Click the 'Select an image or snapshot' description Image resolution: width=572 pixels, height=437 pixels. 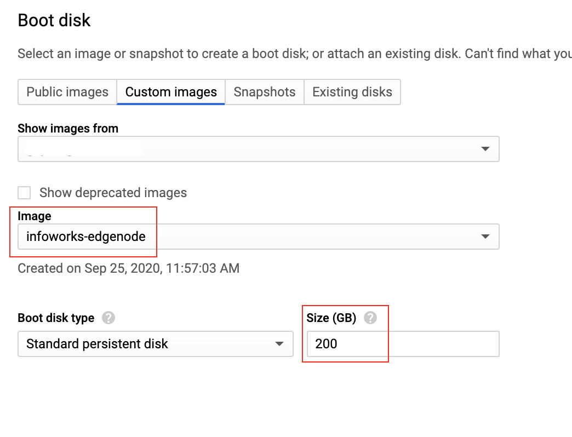(295, 54)
